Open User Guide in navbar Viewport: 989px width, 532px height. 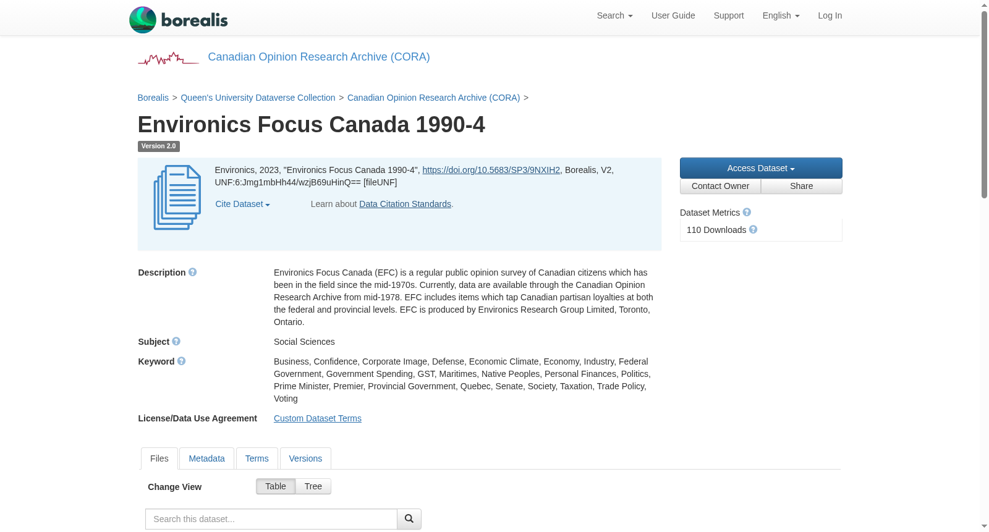pos(673,15)
